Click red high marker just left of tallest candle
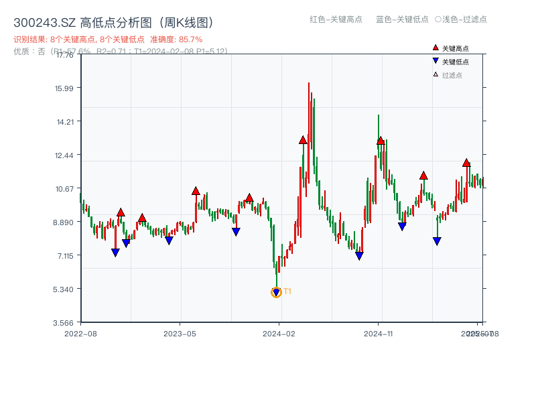Screen dimensions: 536x402 pyautogui.click(x=303, y=140)
